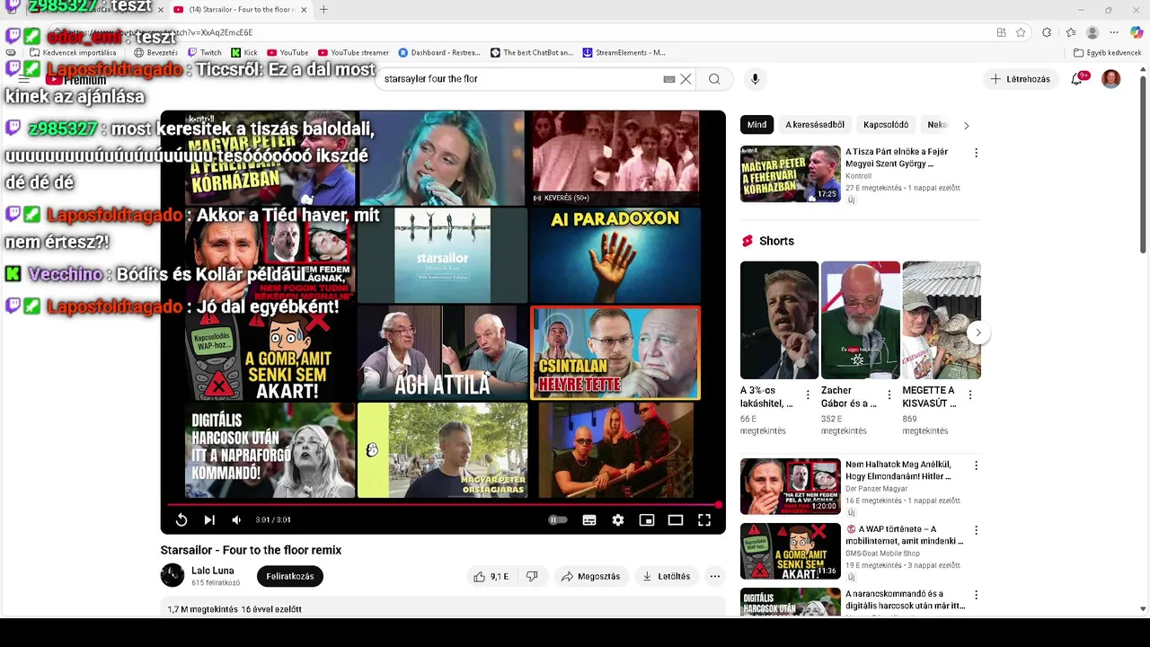Add this page to favorites with the star

pyautogui.click(x=1021, y=32)
